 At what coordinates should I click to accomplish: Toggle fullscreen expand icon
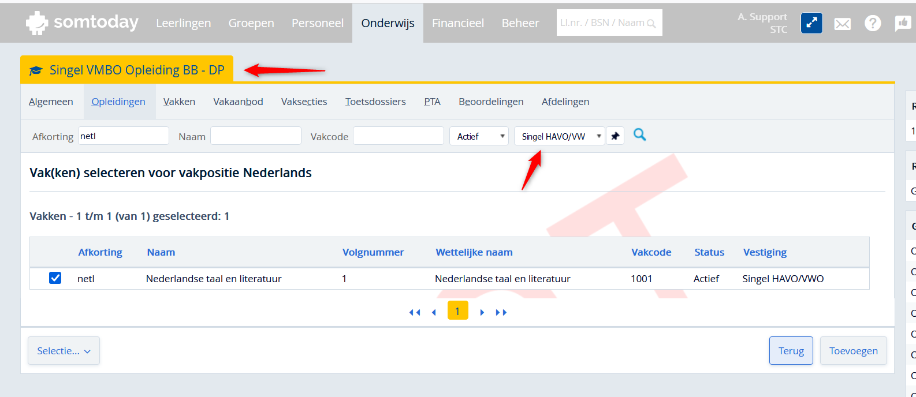point(811,23)
